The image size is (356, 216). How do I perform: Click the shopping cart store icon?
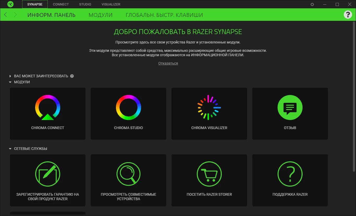(x=209, y=174)
